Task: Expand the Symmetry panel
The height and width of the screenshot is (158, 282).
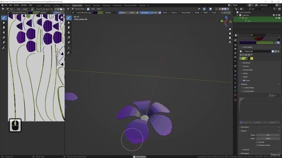Action: tap(245, 127)
